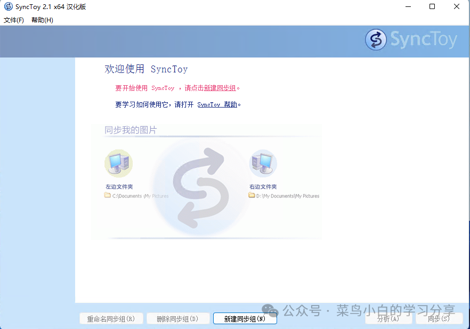Click the 欢迎使用 SyncToy heading

coord(146,69)
